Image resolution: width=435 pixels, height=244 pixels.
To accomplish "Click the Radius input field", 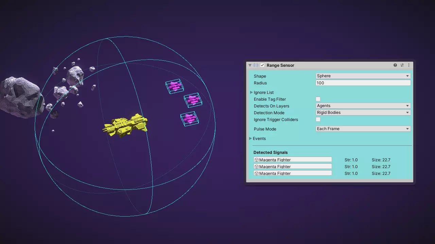I will (363, 83).
